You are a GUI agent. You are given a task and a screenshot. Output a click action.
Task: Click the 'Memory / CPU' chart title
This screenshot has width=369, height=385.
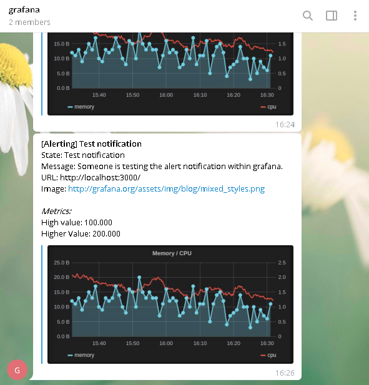pos(172,253)
